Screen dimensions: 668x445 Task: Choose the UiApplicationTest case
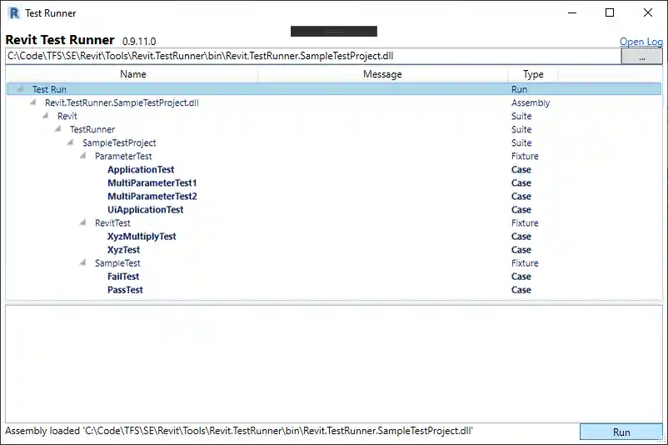point(145,209)
